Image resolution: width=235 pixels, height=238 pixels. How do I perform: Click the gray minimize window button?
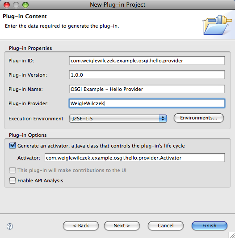(x=16, y=5)
